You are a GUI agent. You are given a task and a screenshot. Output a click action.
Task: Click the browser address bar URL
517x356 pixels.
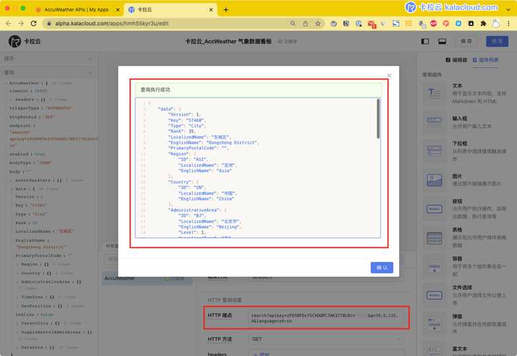point(112,23)
